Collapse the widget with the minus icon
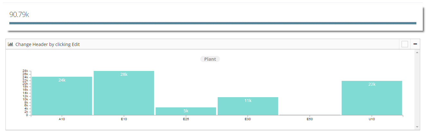Screen dimensions: 426x132 [x=415, y=44]
